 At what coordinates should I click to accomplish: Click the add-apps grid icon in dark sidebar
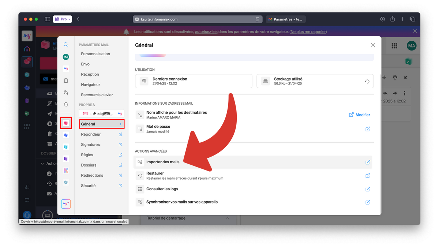(27, 126)
